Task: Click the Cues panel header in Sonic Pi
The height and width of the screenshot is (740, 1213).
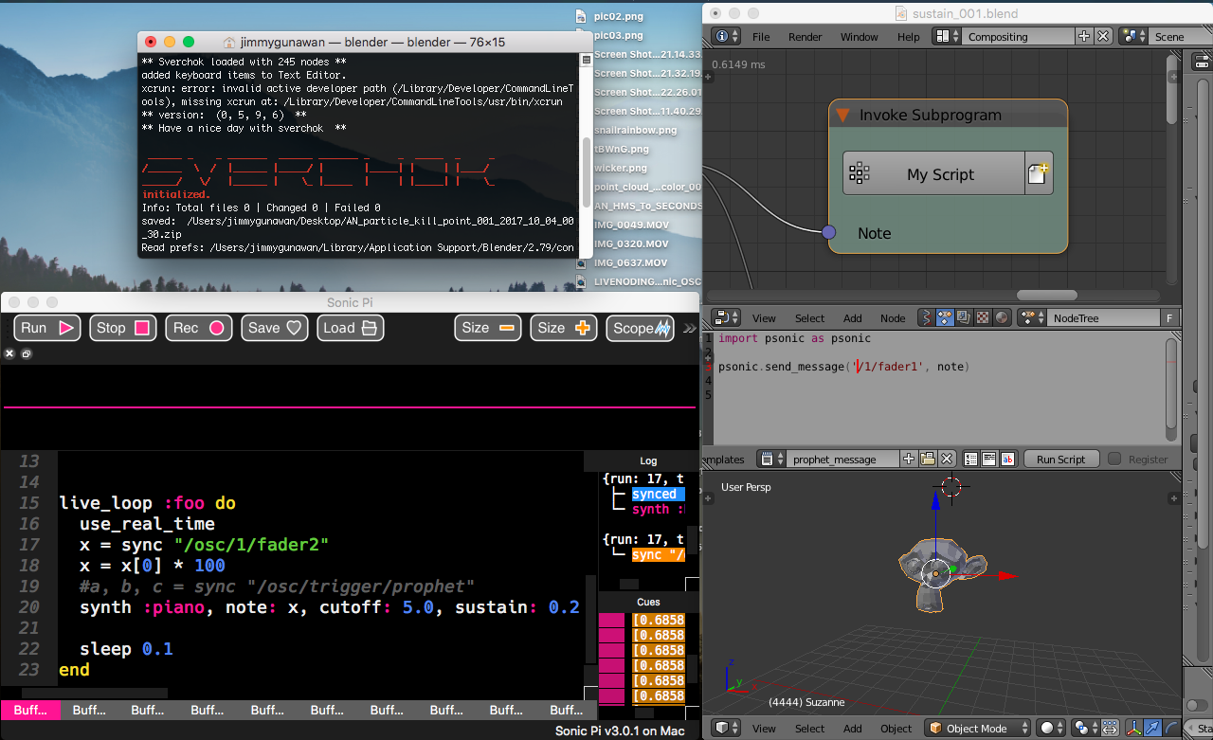Action: click(x=648, y=602)
